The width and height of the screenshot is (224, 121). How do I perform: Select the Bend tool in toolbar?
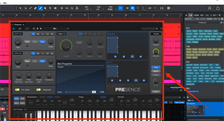(x=50, y=8)
